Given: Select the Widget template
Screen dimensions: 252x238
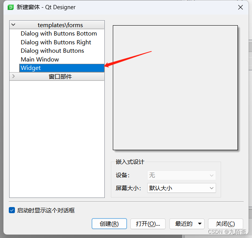Looking at the screenshot, I should pyautogui.click(x=62, y=68).
